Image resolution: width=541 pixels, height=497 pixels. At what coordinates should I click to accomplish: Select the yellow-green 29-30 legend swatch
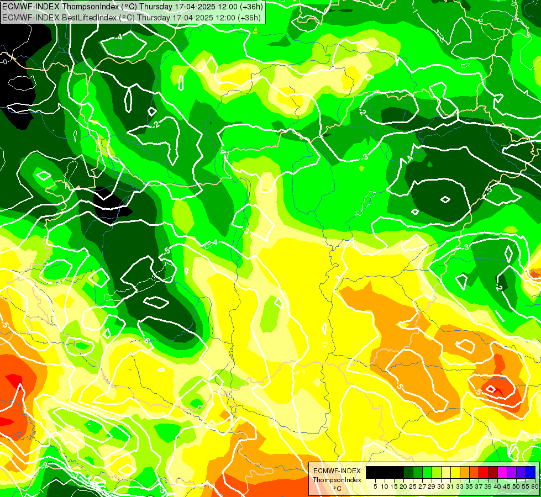coord(437,473)
